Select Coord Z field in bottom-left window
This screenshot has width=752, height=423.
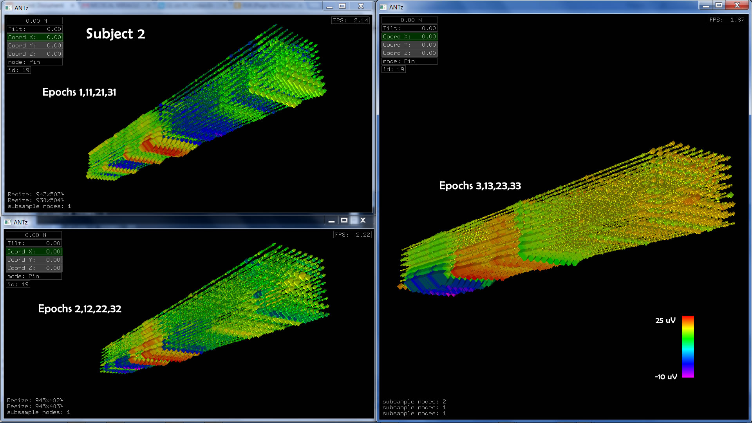(34, 268)
